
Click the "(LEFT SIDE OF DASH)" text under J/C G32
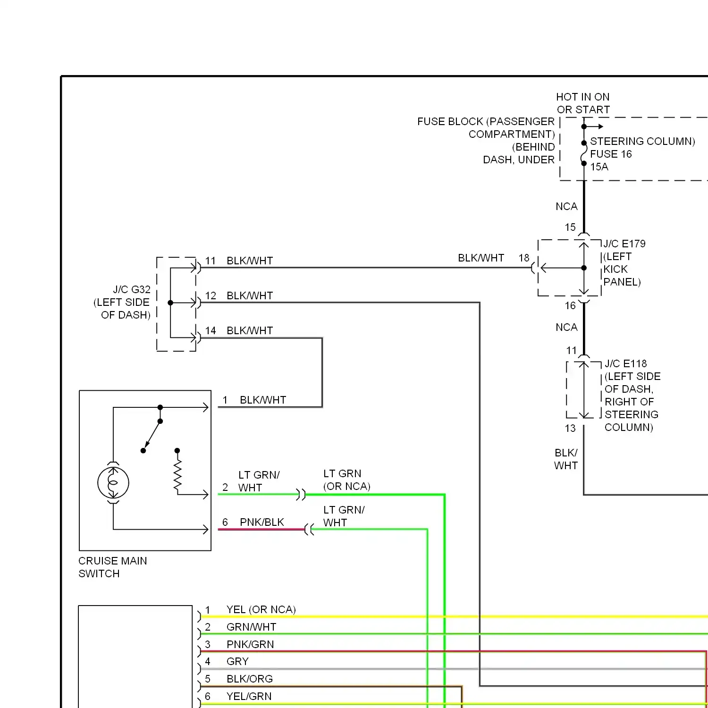(x=122, y=309)
